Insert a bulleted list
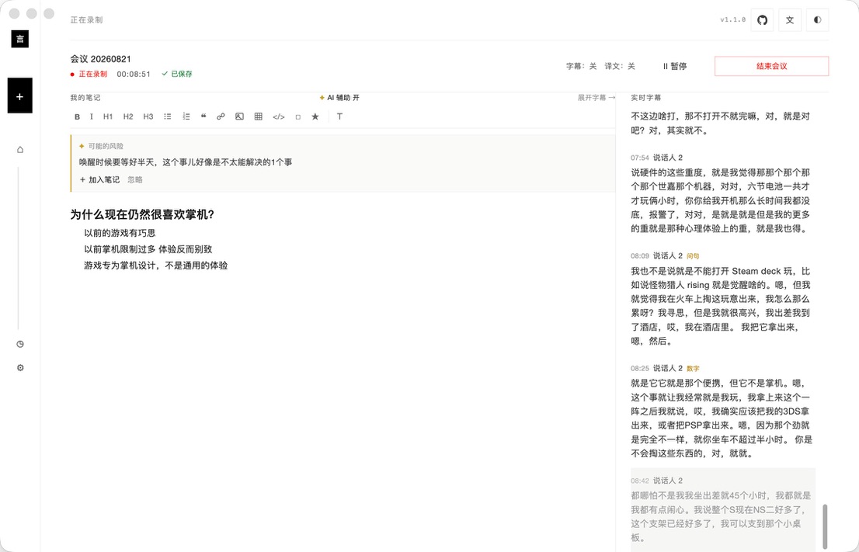Image resolution: width=859 pixels, height=552 pixels. click(x=168, y=116)
